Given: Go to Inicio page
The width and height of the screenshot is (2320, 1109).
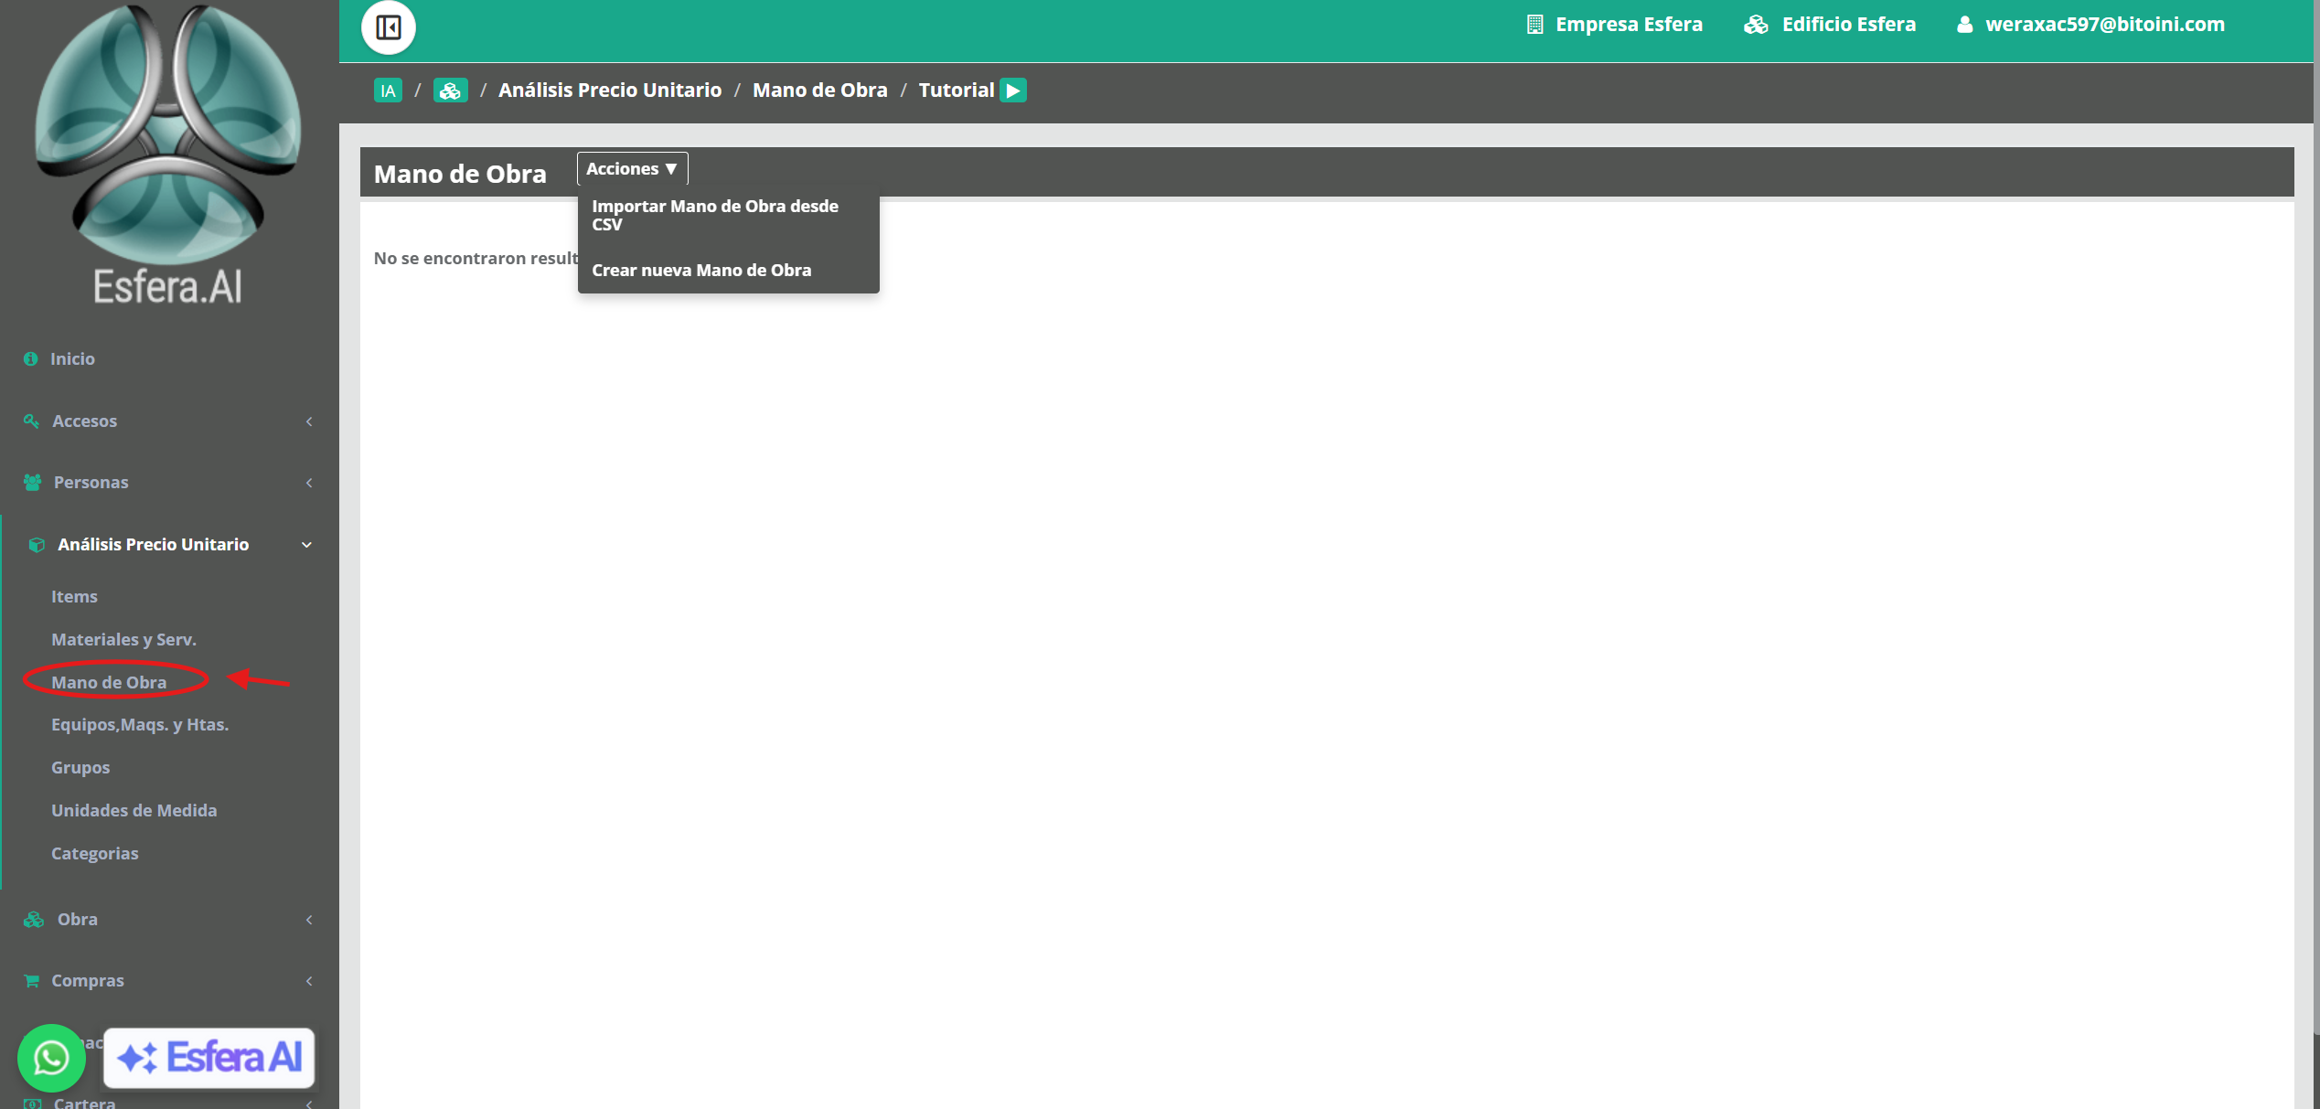Looking at the screenshot, I should pos(72,358).
